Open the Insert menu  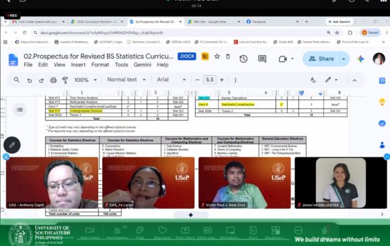78,65
